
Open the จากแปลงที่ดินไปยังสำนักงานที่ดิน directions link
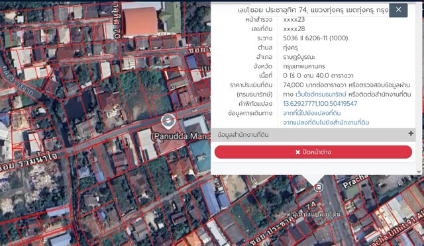click(326, 122)
